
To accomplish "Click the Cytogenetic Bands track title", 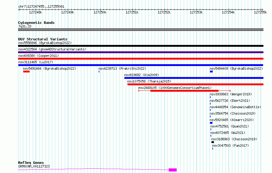I will pos(36,23).
